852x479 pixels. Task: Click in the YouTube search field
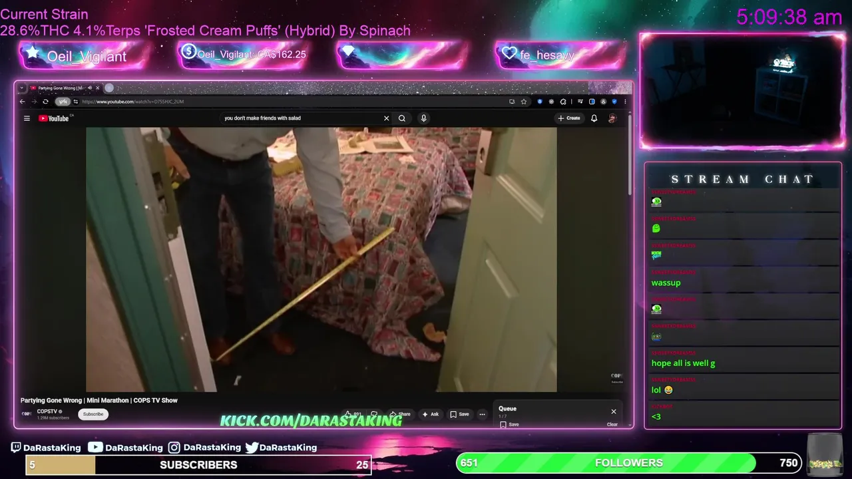[x=300, y=118]
